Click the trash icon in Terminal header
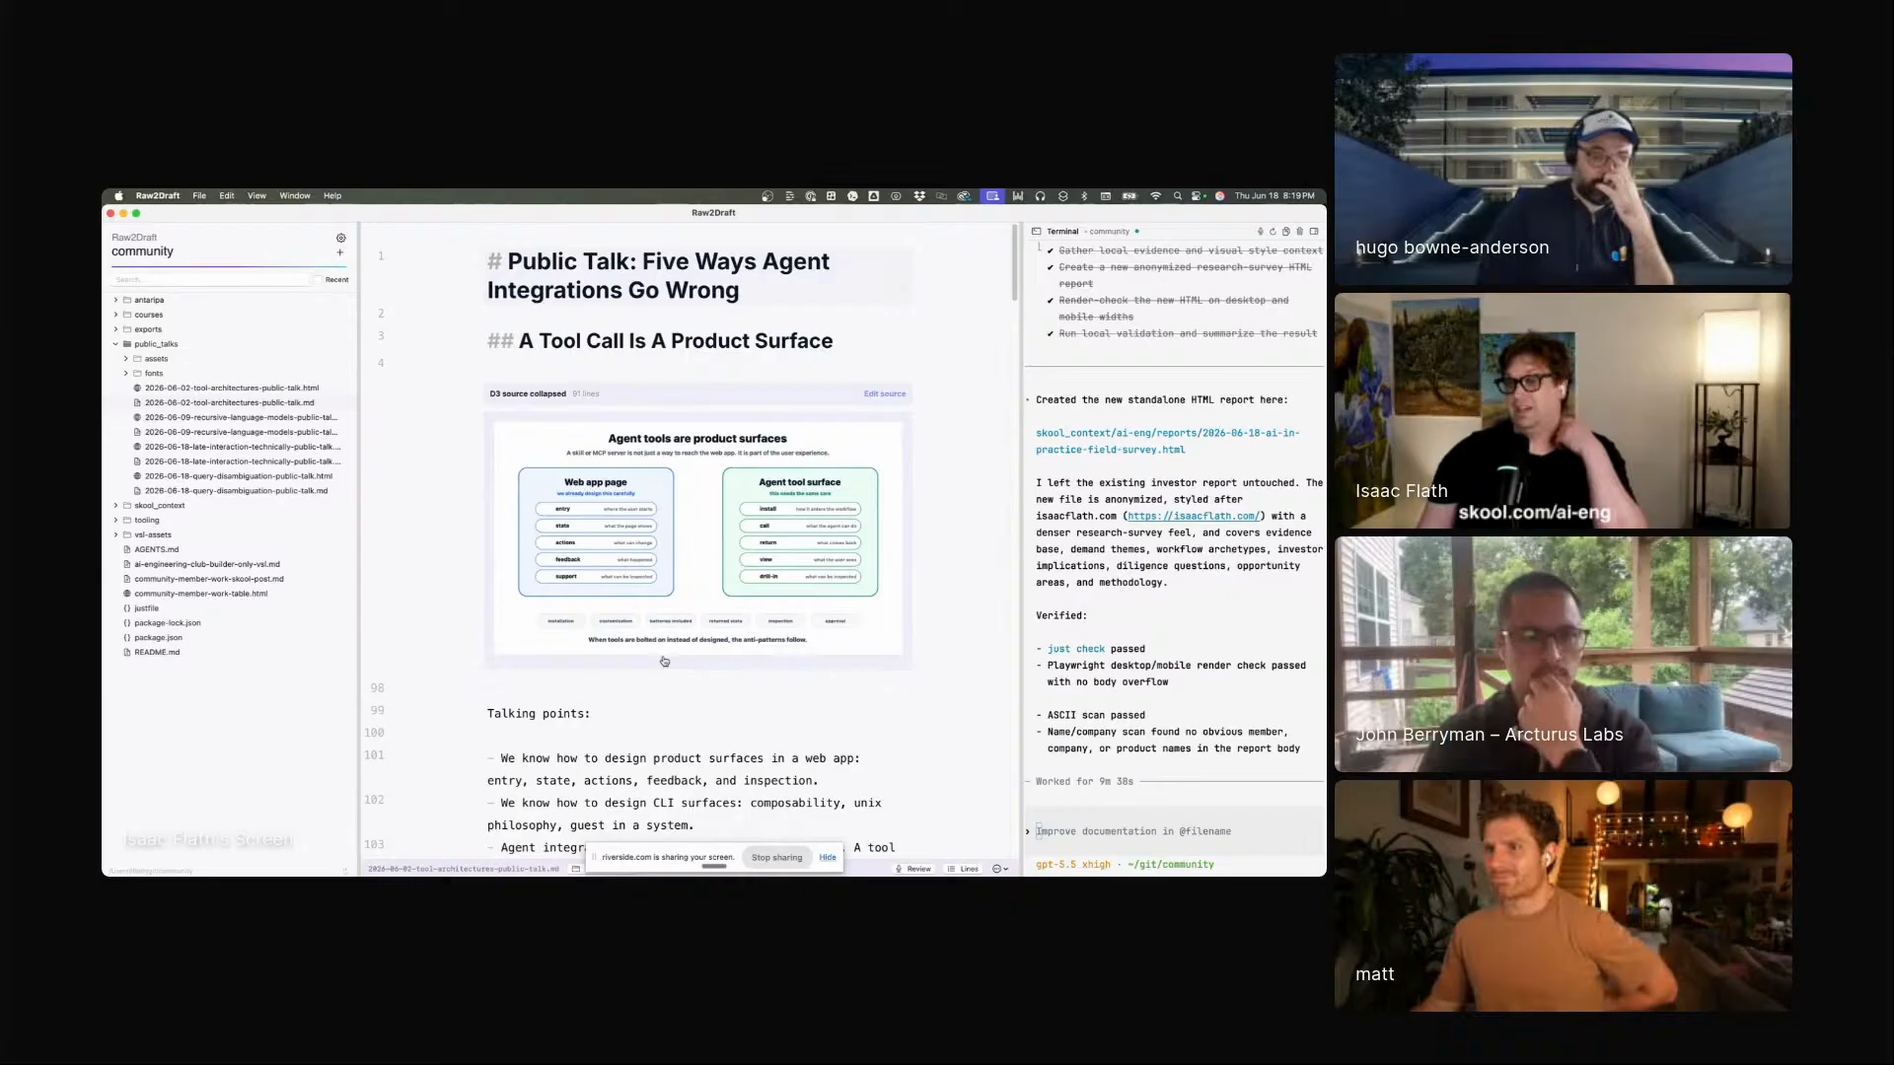 click(1299, 232)
